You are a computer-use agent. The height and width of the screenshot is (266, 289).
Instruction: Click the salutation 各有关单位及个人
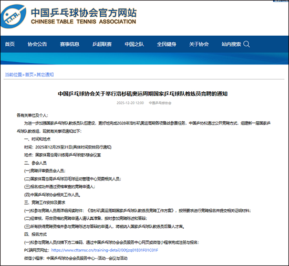(32, 115)
